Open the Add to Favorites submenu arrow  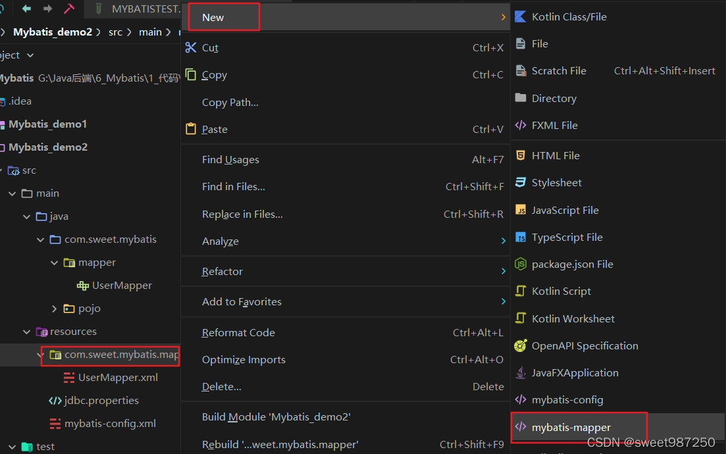tap(504, 301)
